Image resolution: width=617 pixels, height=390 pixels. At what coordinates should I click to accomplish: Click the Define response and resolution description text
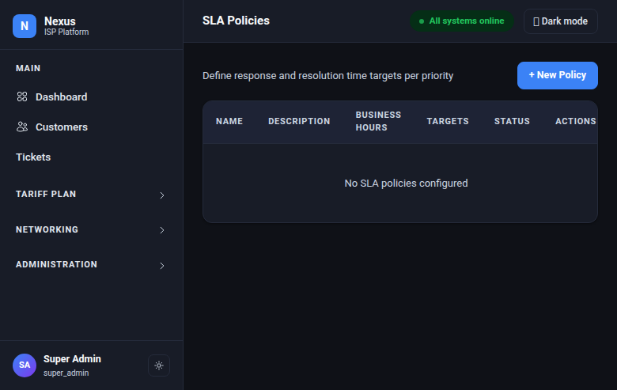[327, 76]
